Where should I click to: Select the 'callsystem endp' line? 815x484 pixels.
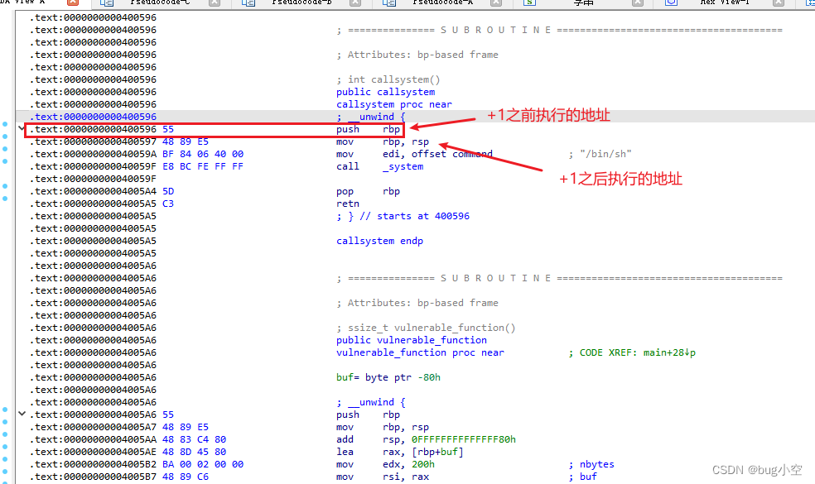coord(379,241)
